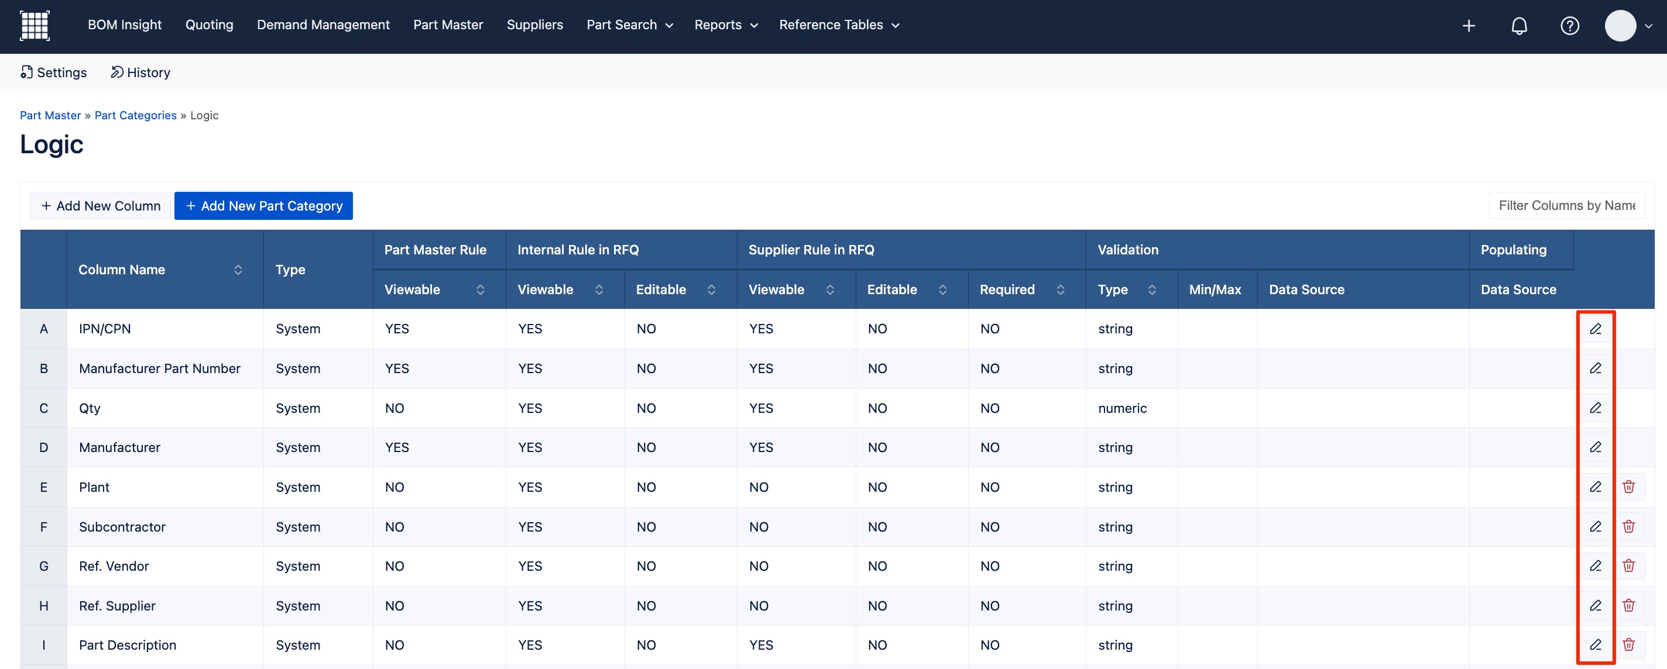
Task: Sort by Validation Type
Action: (1152, 289)
